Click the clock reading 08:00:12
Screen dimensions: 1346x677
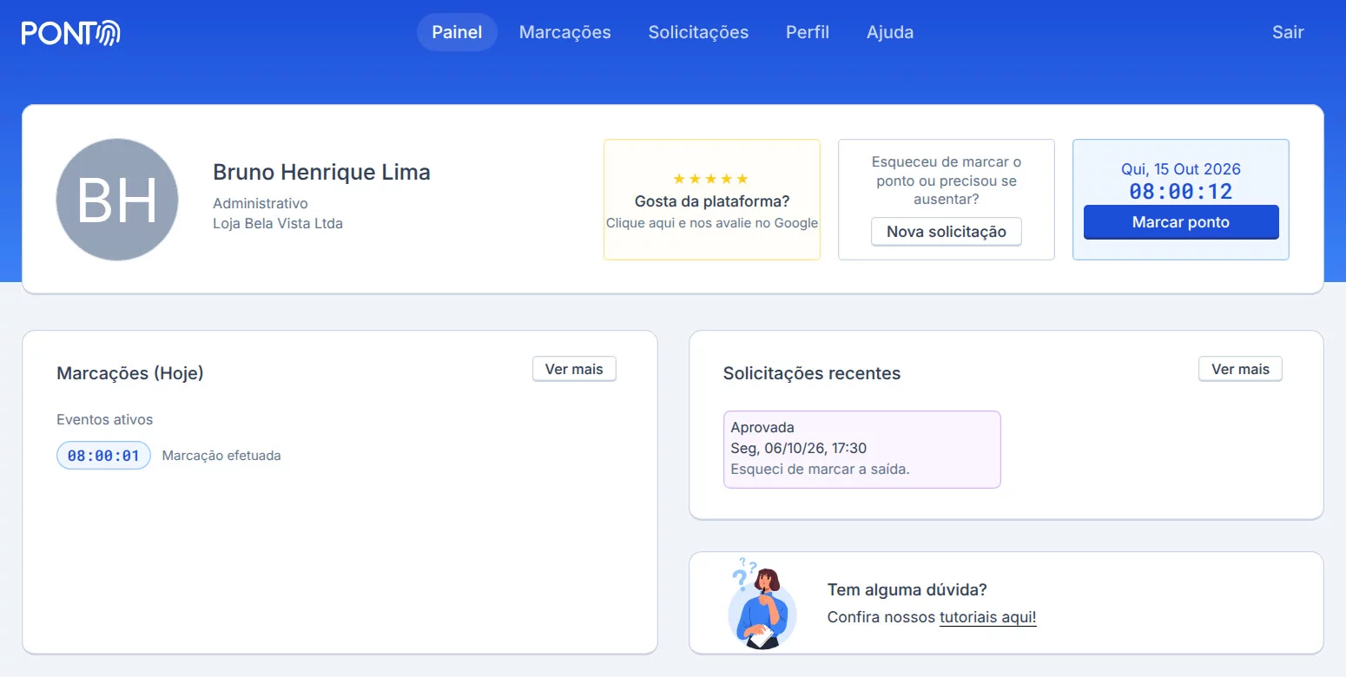coord(1181,191)
